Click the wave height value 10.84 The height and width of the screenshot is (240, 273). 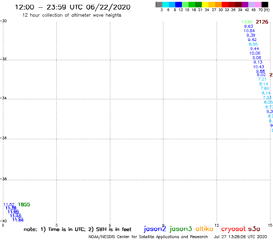coord(249,31)
